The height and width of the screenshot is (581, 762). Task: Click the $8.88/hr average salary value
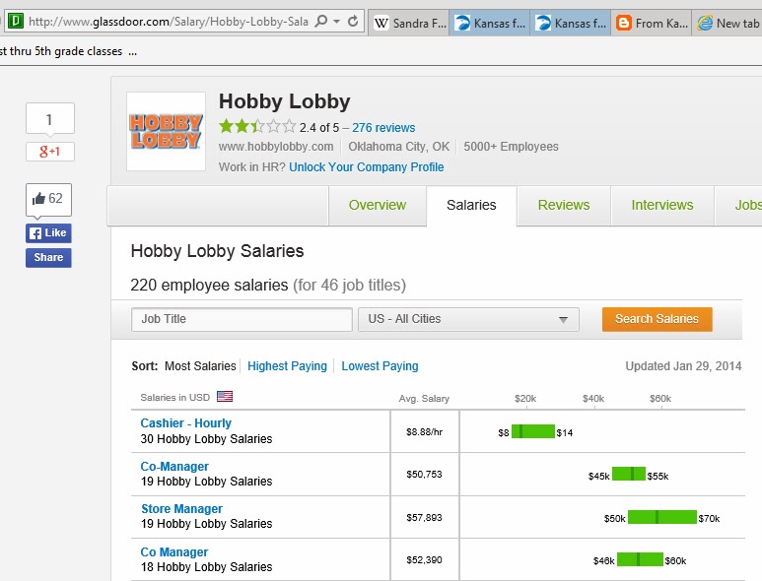pos(424,432)
